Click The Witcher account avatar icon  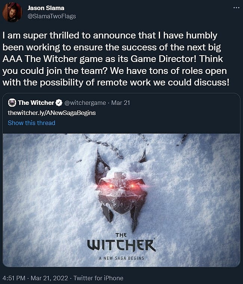[12, 103]
